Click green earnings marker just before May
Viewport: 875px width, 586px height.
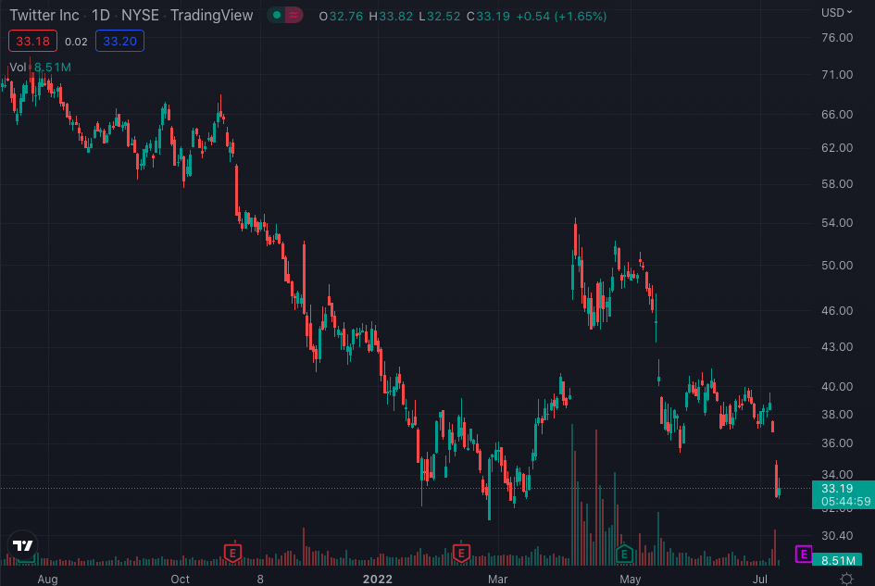pyautogui.click(x=624, y=554)
